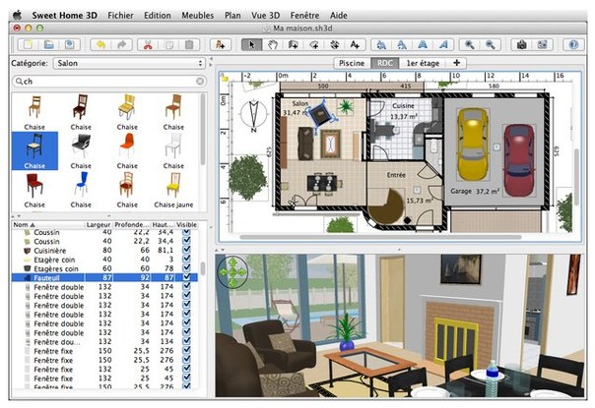This screenshot has height=408, width=595.
Task: Click the camera Create photo icon
Action: tap(522, 44)
